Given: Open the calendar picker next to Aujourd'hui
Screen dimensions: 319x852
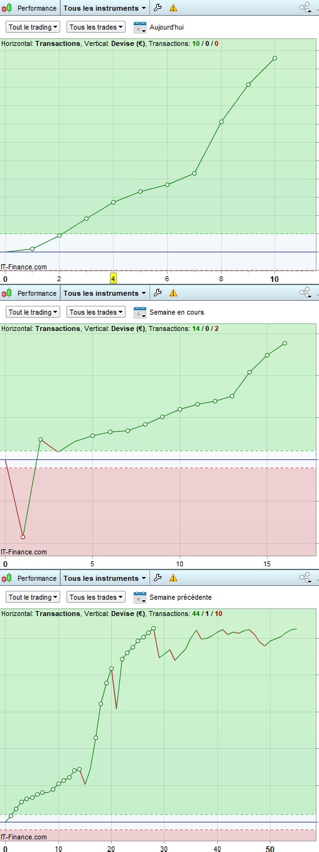Looking at the screenshot, I should (x=140, y=27).
